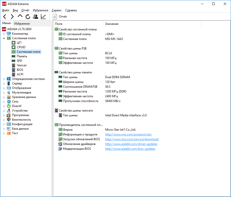
Task: Click the ACPI chip icon in tree
Action: click(14, 74)
